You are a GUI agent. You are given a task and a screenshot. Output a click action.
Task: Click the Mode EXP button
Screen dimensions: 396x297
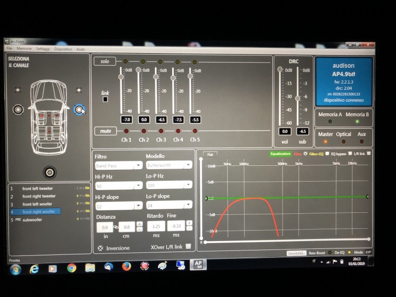(368, 252)
